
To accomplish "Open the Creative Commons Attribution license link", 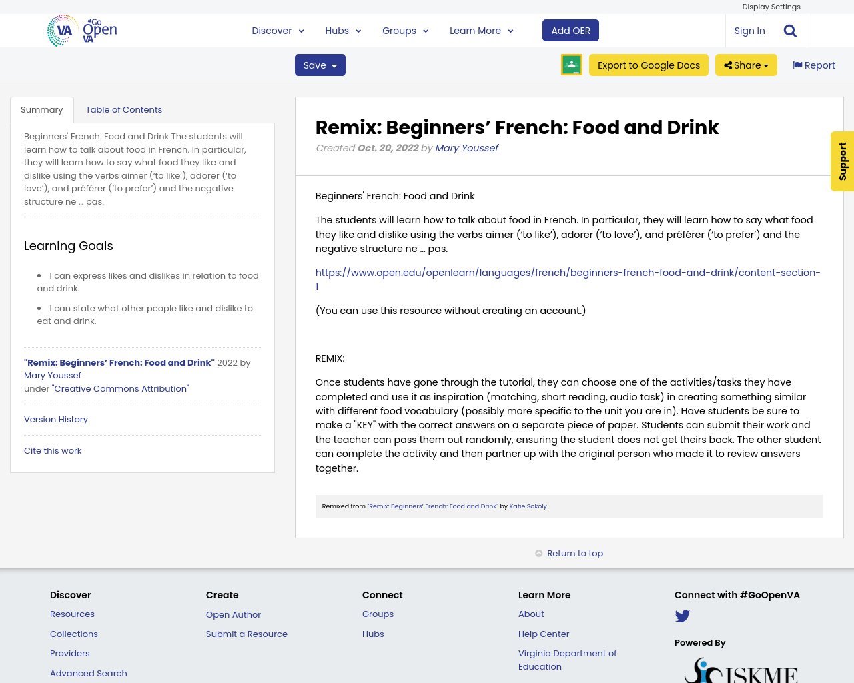I will (x=120, y=388).
